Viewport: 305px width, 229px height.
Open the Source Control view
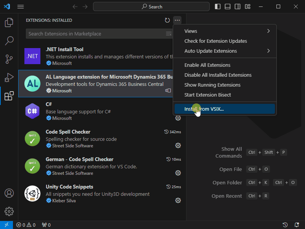[x=9, y=59]
